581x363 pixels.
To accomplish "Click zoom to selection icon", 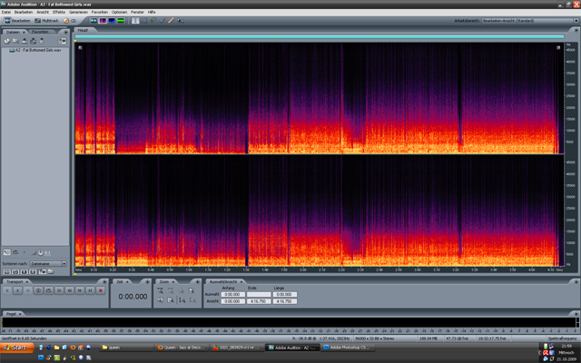I will (192, 290).
